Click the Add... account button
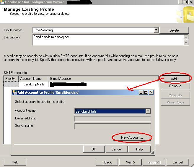This screenshot has width=194, height=167. pyautogui.click(x=175, y=79)
